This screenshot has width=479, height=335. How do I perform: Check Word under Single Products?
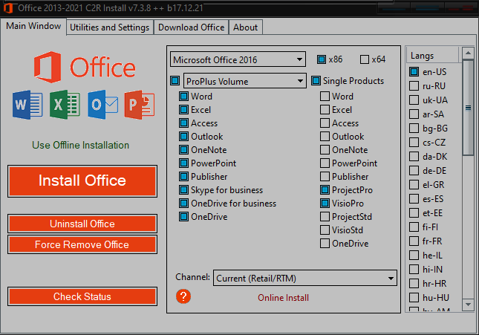(325, 97)
